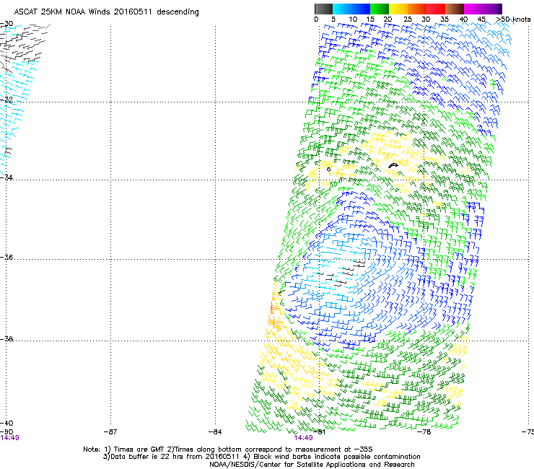The image size is (534, 469).
Task: Click the '-30' latitude axis label
Action: click(6, 24)
